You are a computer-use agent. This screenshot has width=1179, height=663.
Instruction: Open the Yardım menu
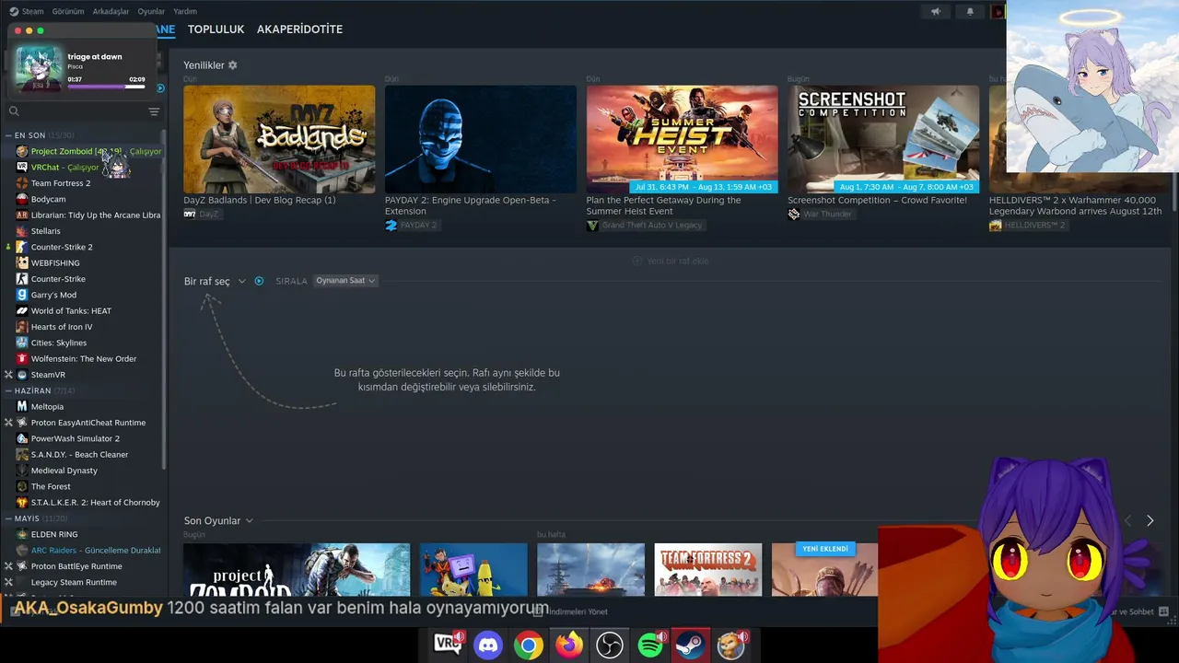point(185,11)
